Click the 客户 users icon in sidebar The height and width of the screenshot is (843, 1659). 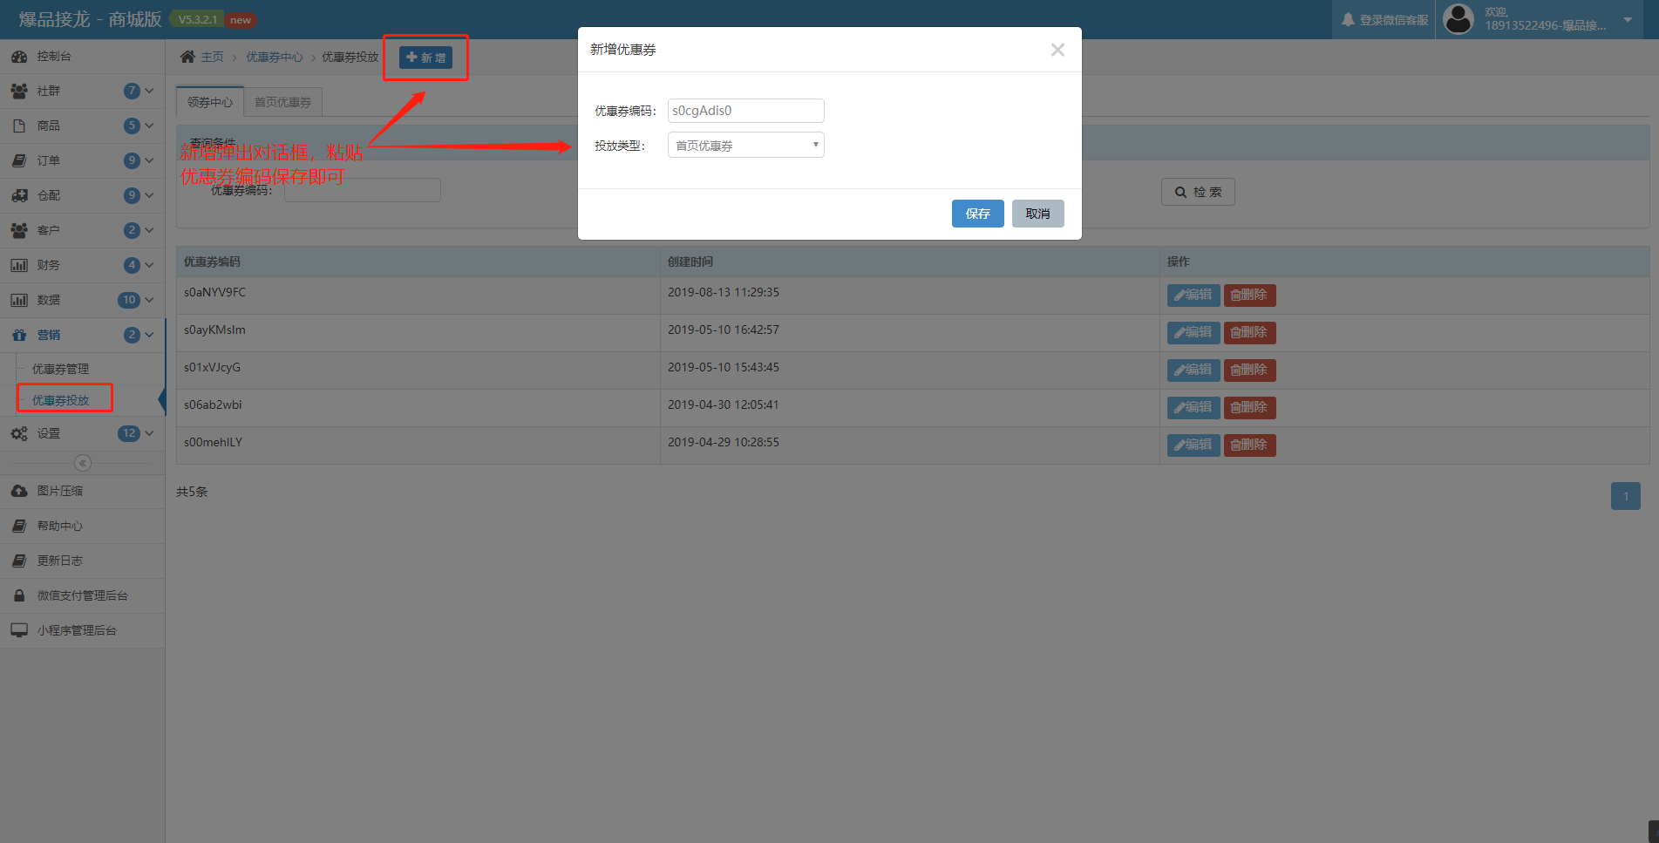click(19, 231)
